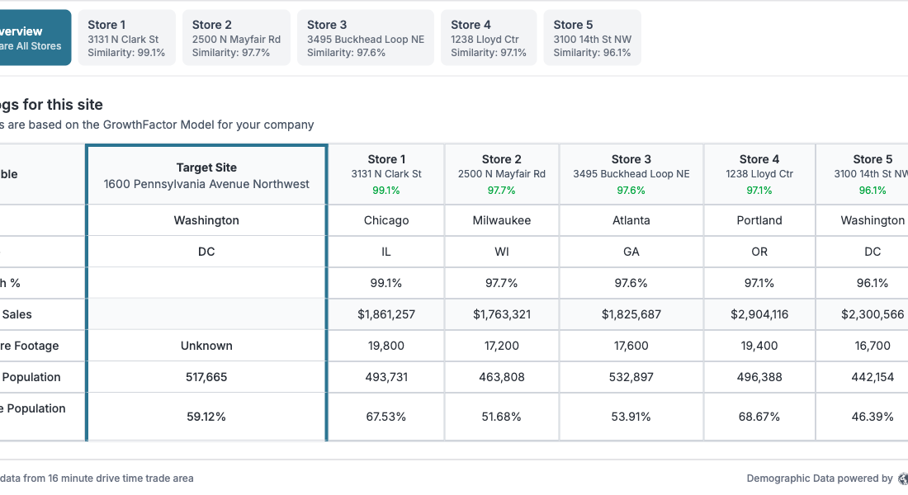Select the Store 3 Buckhead Loop card
The height and width of the screenshot is (495, 908).
click(365, 36)
